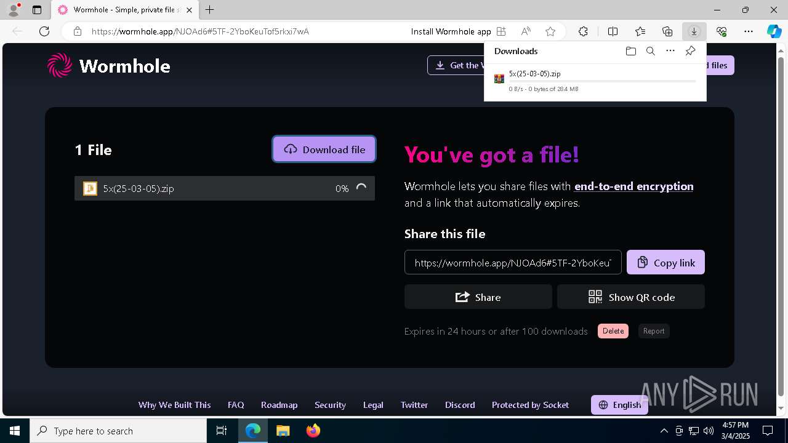
Task: Open more options in Downloads panel
Action: (670, 51)
